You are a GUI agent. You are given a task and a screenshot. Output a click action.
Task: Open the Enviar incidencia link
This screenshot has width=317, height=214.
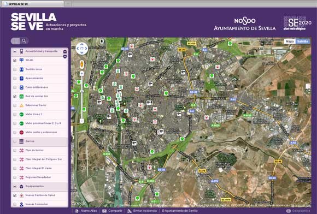click(x=145, y=211)
